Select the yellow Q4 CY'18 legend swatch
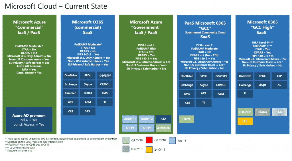 (149, 150)
